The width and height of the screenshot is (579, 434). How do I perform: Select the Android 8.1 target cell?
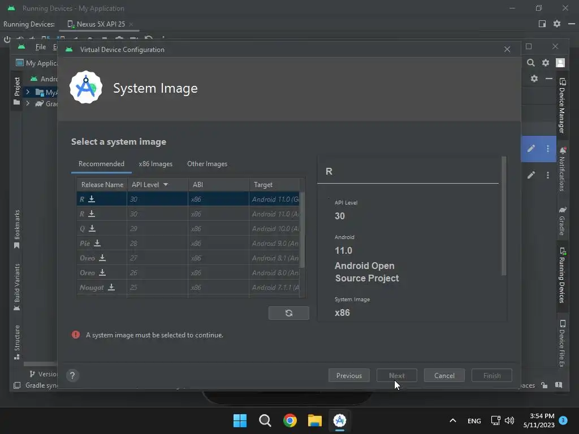[275, 258]
